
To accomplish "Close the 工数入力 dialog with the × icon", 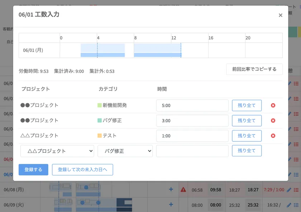I will click(x=280, y=15).
